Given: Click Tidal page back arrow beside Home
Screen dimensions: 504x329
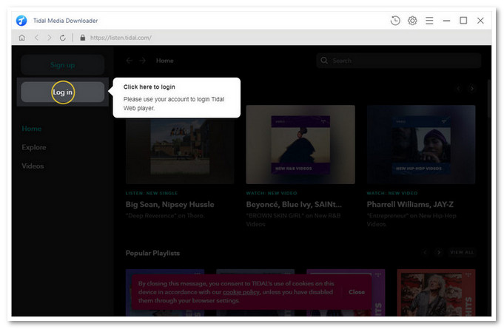Looking at the screenshot, I should point(130,61).
